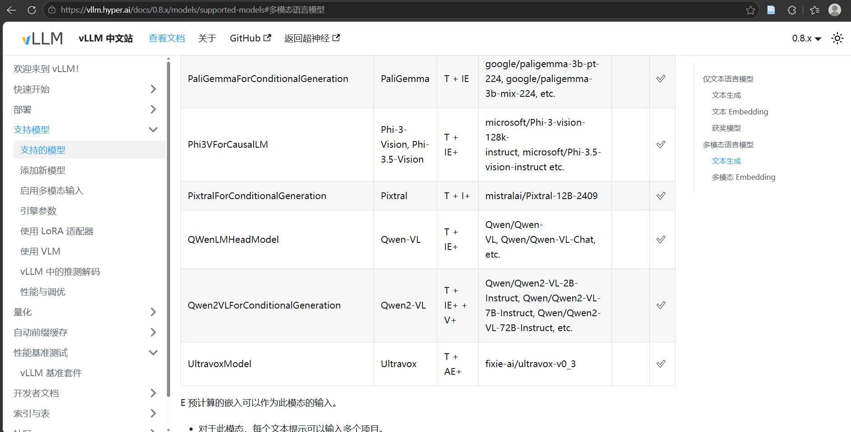Viewport: 851px width, 432px height.
Task: Open the 0.8.x version dropdown
Action: click(x=807, y=38)
